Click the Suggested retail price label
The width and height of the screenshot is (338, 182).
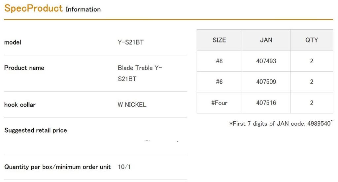[36, 131]
